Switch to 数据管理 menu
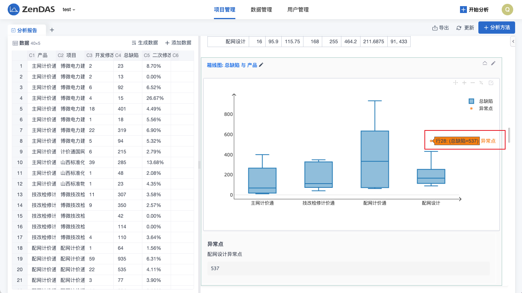 click(261, 10)
